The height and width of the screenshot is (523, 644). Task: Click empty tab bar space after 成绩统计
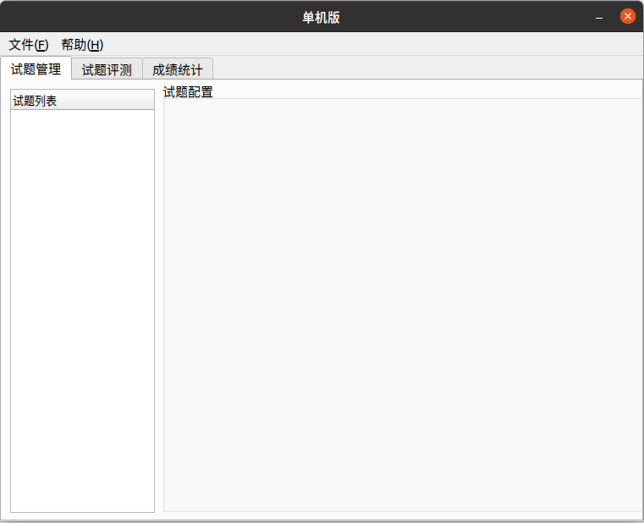coord(423,69)
